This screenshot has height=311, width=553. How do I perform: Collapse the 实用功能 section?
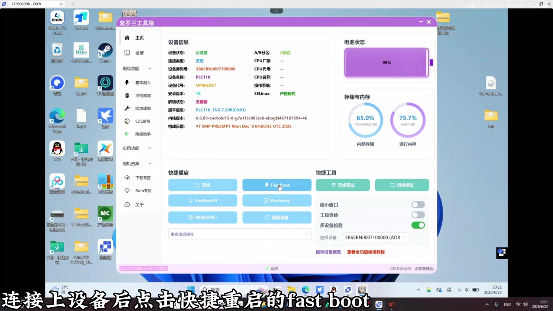(x=137, y=148)
